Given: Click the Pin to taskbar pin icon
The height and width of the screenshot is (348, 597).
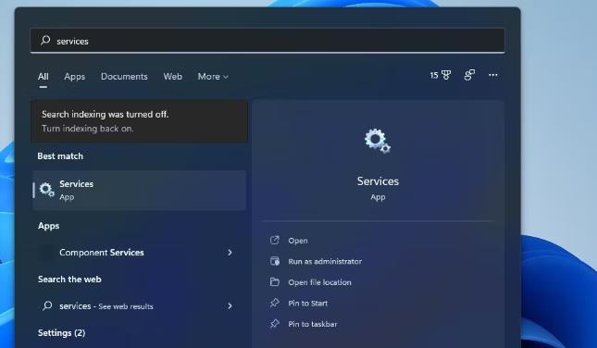Looking at the screenshot, I should [275, 324].
